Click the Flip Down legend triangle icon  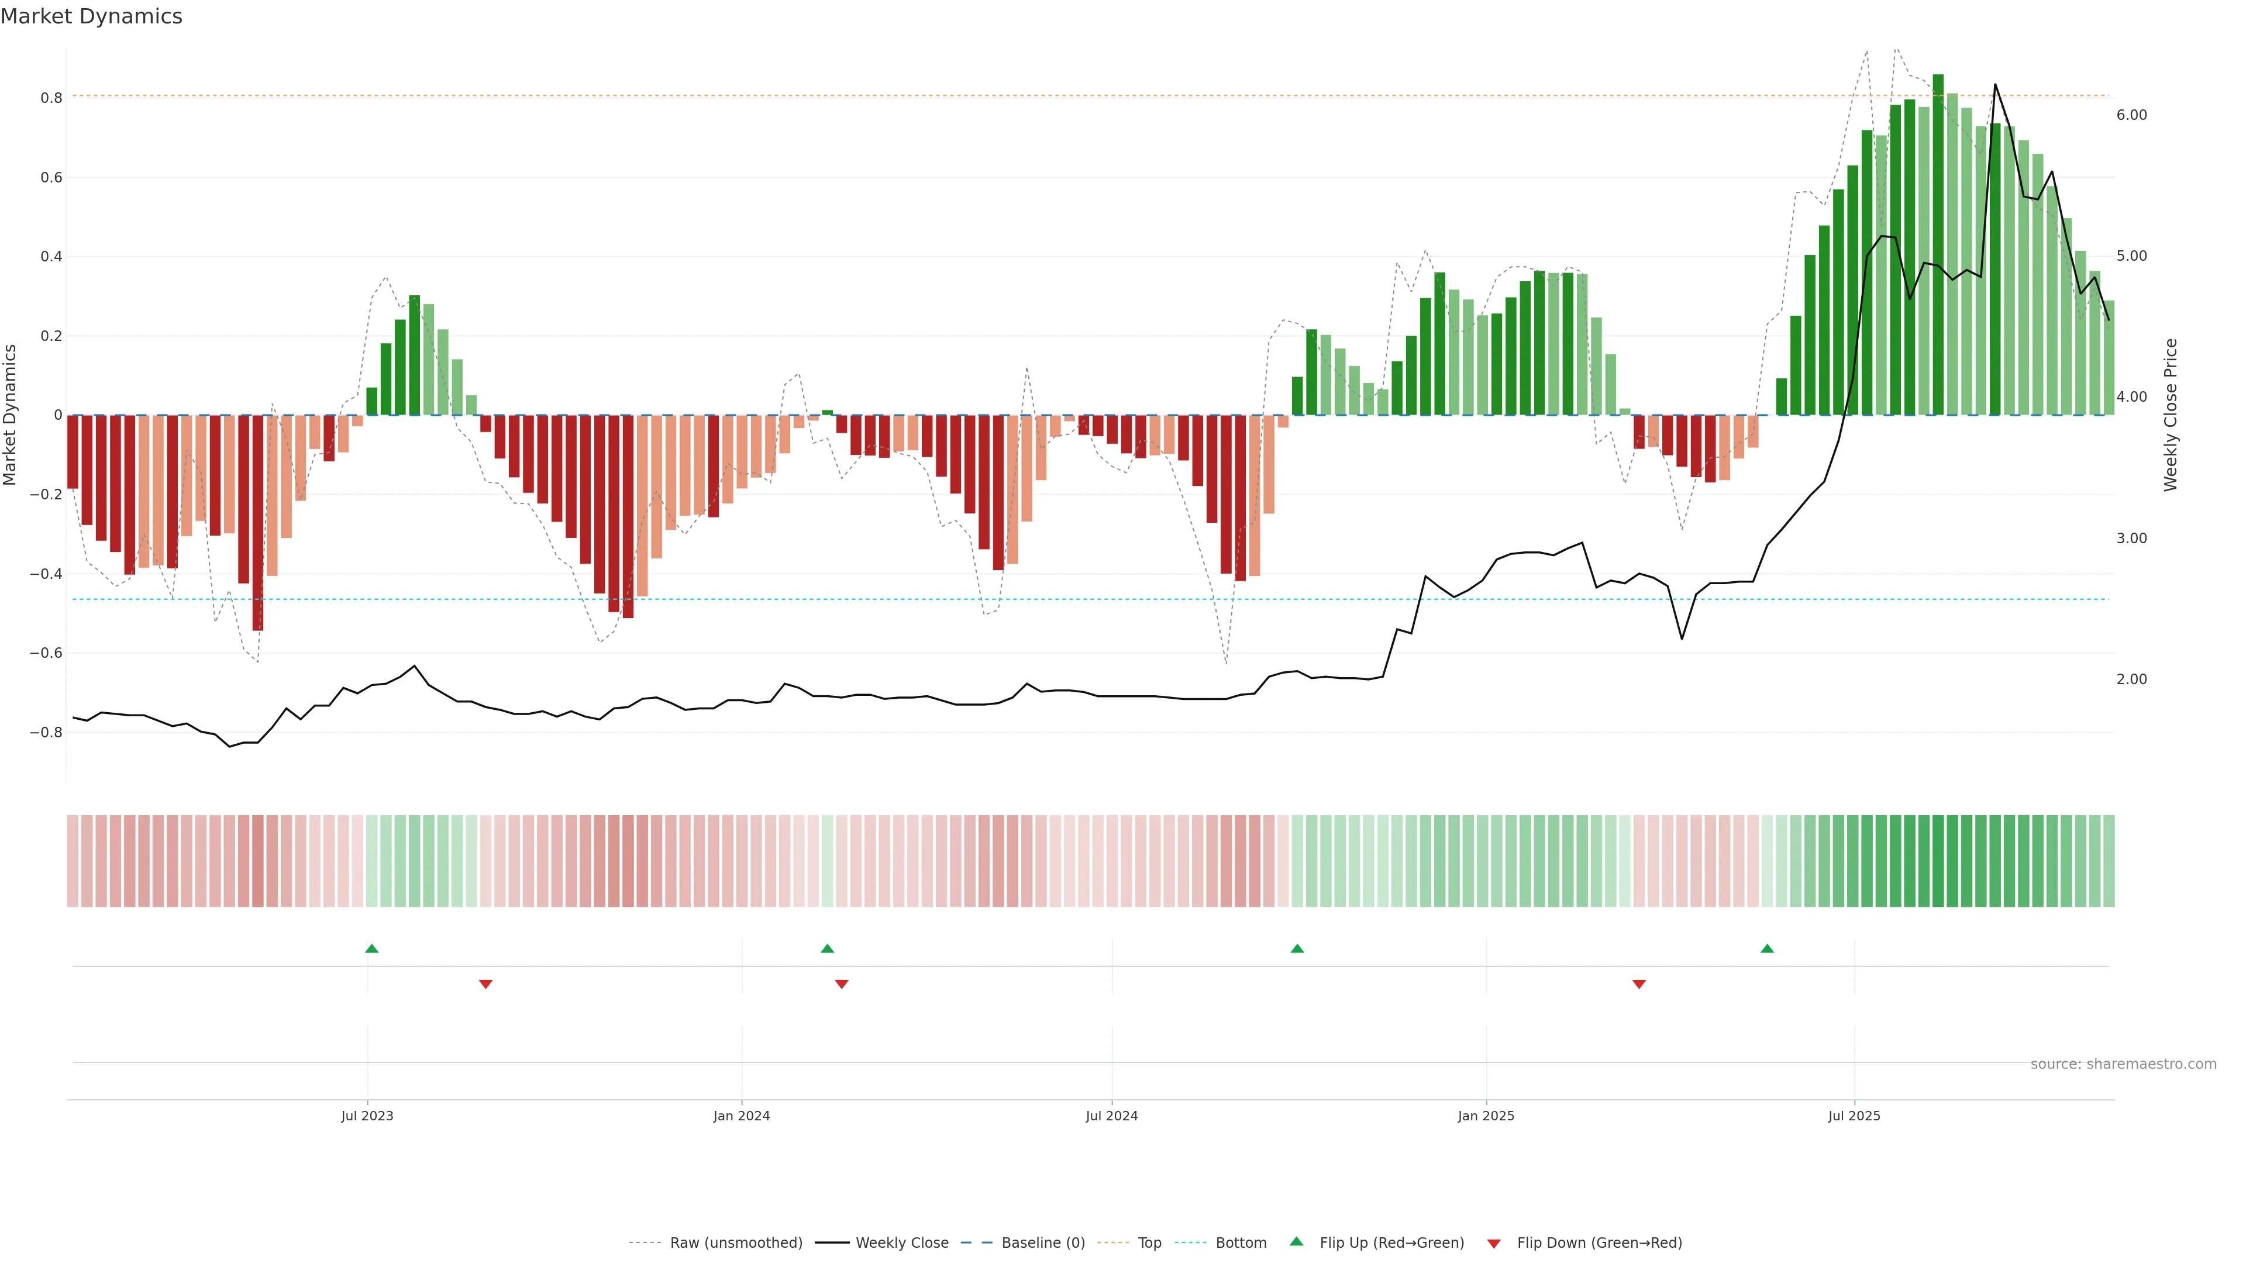(x=1494, y=1244)
